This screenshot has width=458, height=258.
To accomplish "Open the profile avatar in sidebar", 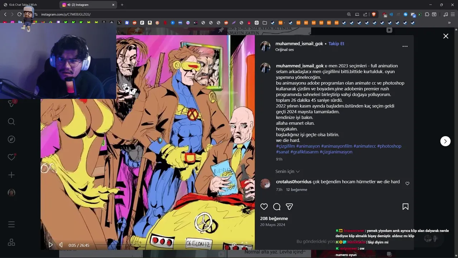I will [11, 193].
